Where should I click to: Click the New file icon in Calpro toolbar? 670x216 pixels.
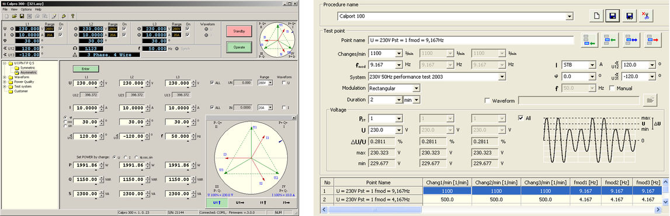click(7, 16)
